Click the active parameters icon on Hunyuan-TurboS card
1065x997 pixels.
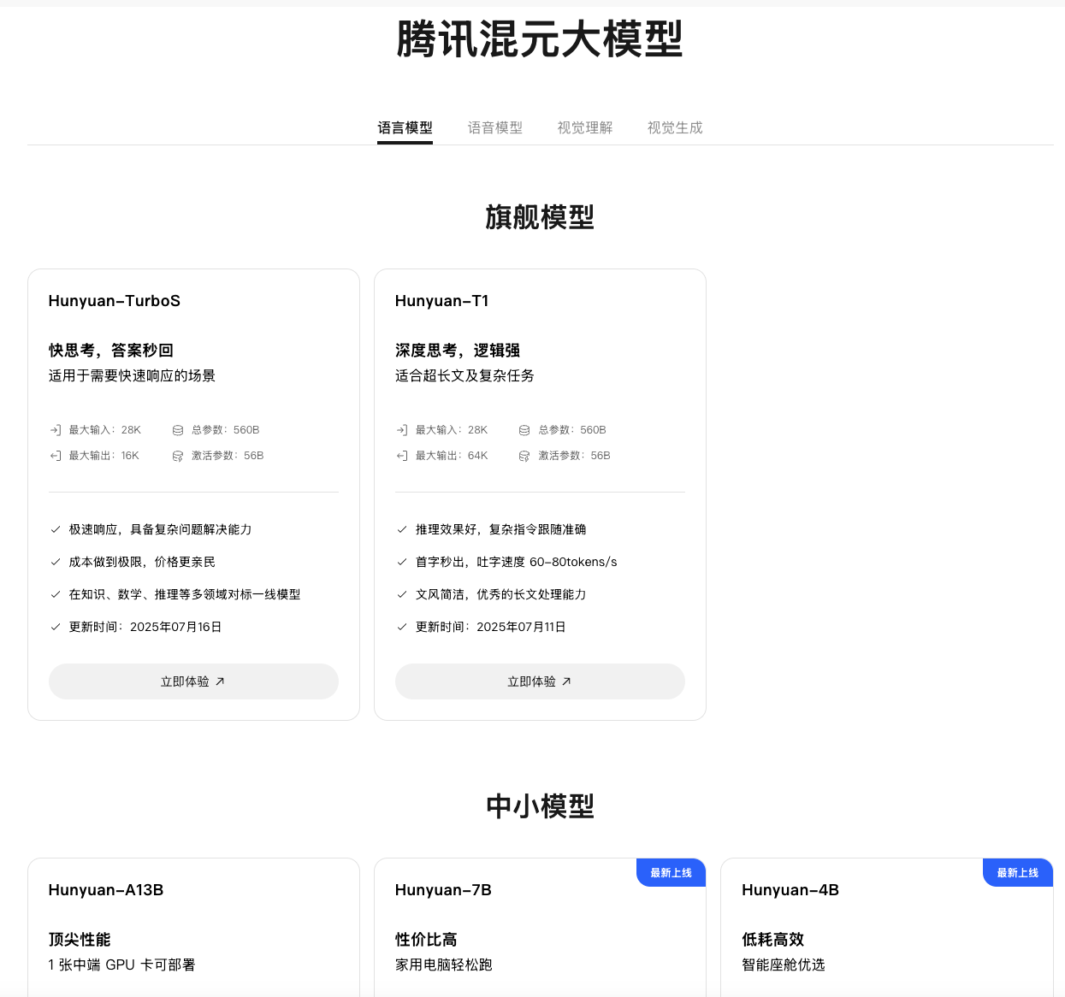pos(178,456)
